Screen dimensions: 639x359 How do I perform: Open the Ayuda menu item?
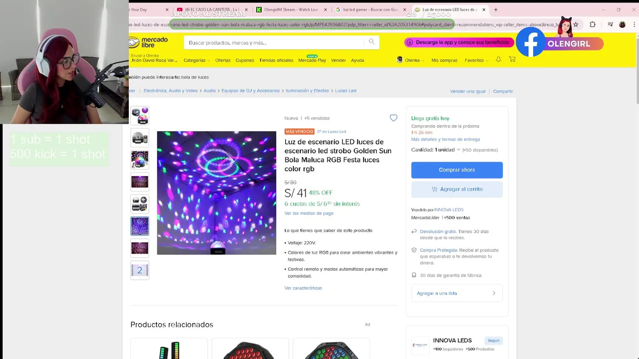[357, 60]
